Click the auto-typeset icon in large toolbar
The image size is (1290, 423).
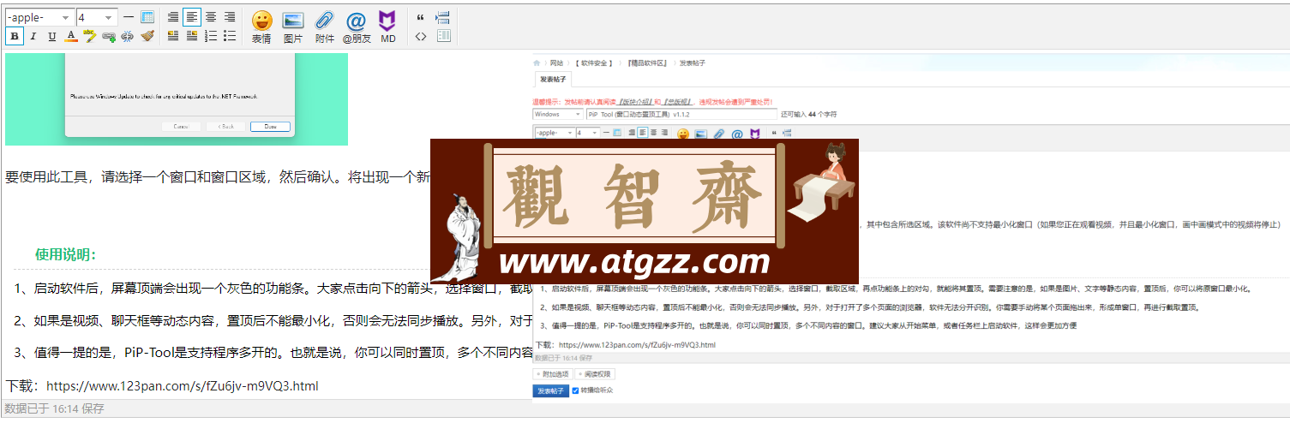174,17
